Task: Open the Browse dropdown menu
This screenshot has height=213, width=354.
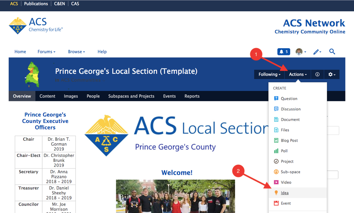Action: (77, 52)
